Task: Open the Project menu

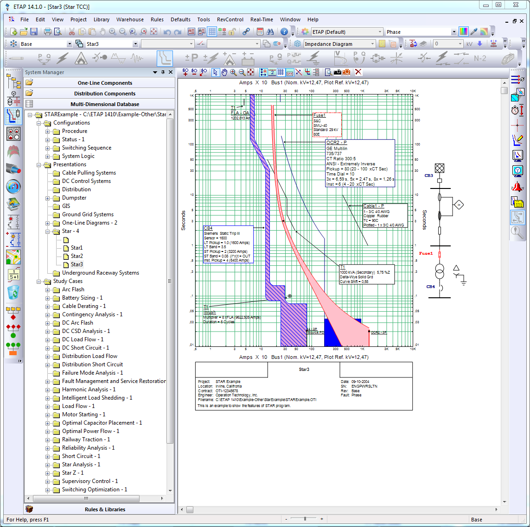Action: click(x=78, y=19)
